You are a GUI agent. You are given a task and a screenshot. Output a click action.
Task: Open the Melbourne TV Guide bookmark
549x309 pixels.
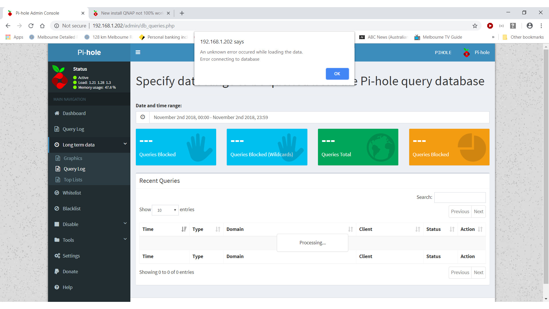(438, 37)
